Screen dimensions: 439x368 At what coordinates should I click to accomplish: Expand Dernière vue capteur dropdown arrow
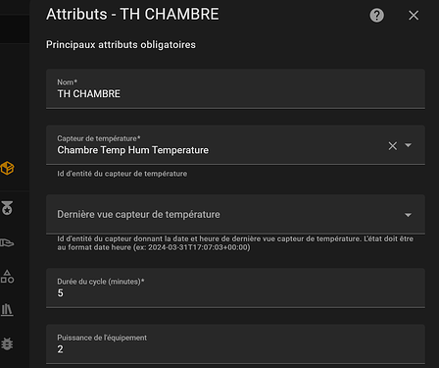(408, 215)
